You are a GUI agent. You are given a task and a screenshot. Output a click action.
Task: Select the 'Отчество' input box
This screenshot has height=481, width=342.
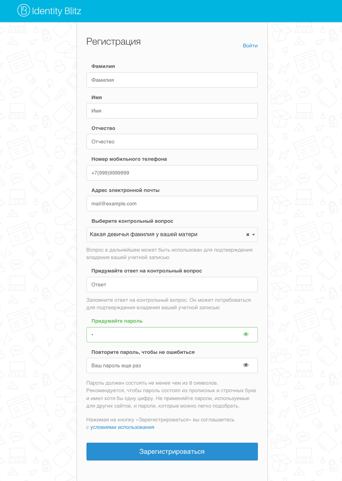coord(172,142)
